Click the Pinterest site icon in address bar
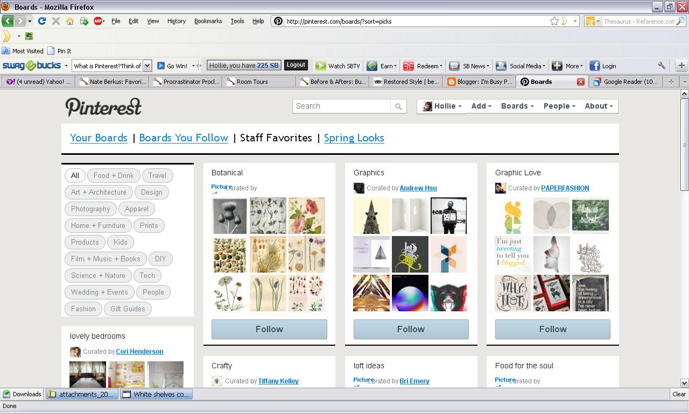Screen dimensions: 689x414 tap(278, 21)
